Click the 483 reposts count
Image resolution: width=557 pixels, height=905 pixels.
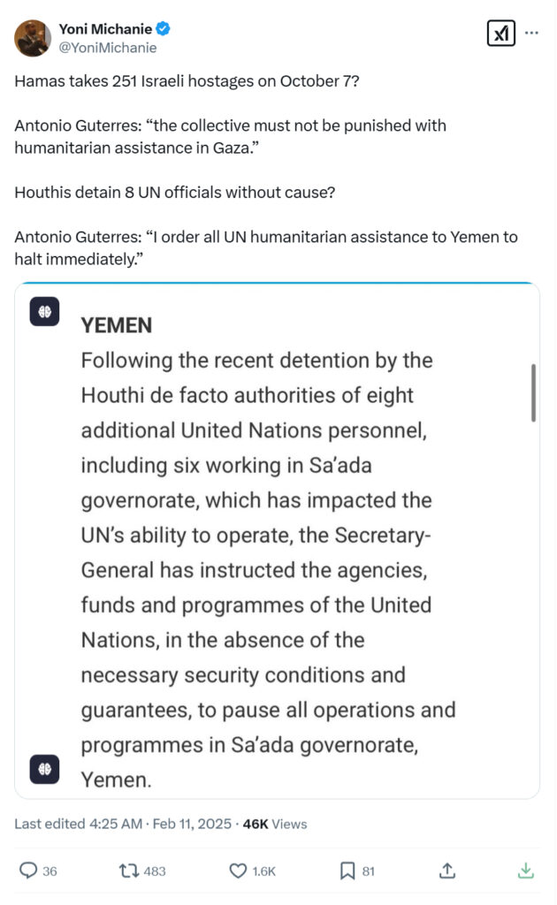(x=155, y=871)
